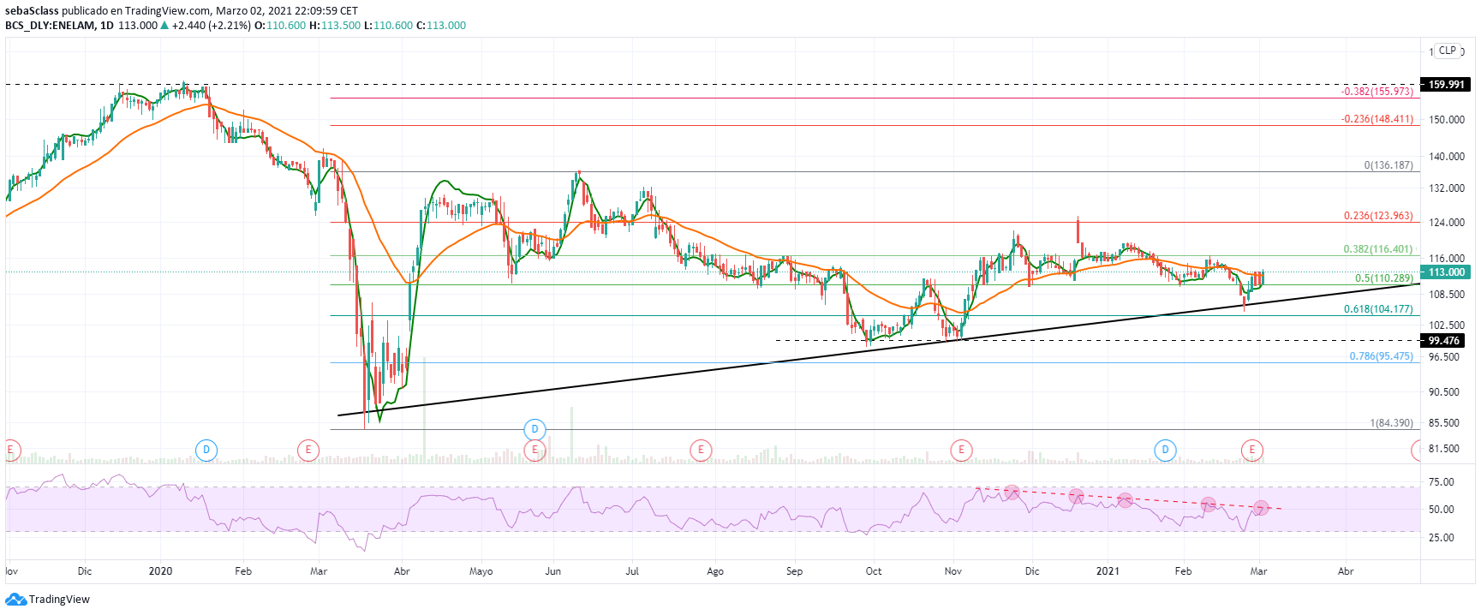Click the 108.500 price axis label
Screen dimensions: 1481x615
pyautogui.click(x=1447, y=295)
